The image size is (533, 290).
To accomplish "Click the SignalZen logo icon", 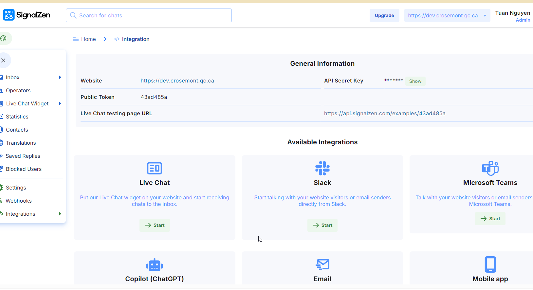I will coord(9,15).
